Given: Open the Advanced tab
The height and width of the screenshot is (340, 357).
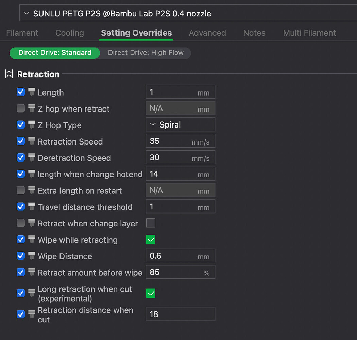Looking at the screenshot, I should tap(207, 33).
